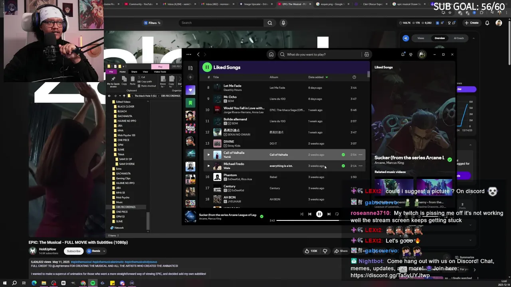Like the video with 133K thumbs-up
The image size is (511, 287).
point(311,251)
